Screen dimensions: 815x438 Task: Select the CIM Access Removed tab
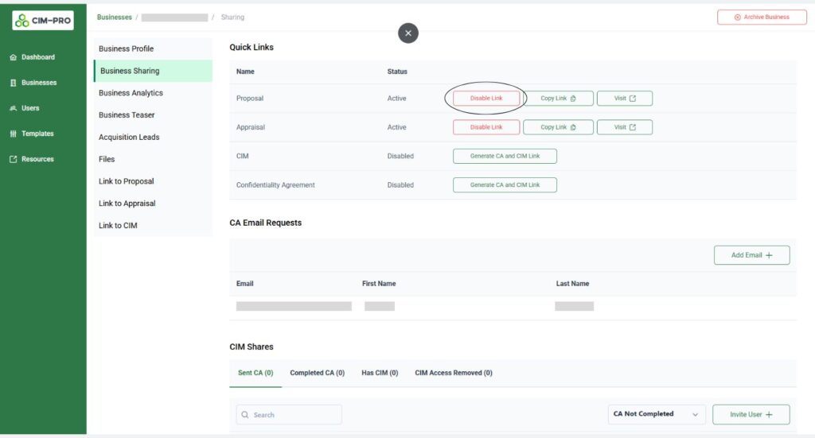click(453, 373)
